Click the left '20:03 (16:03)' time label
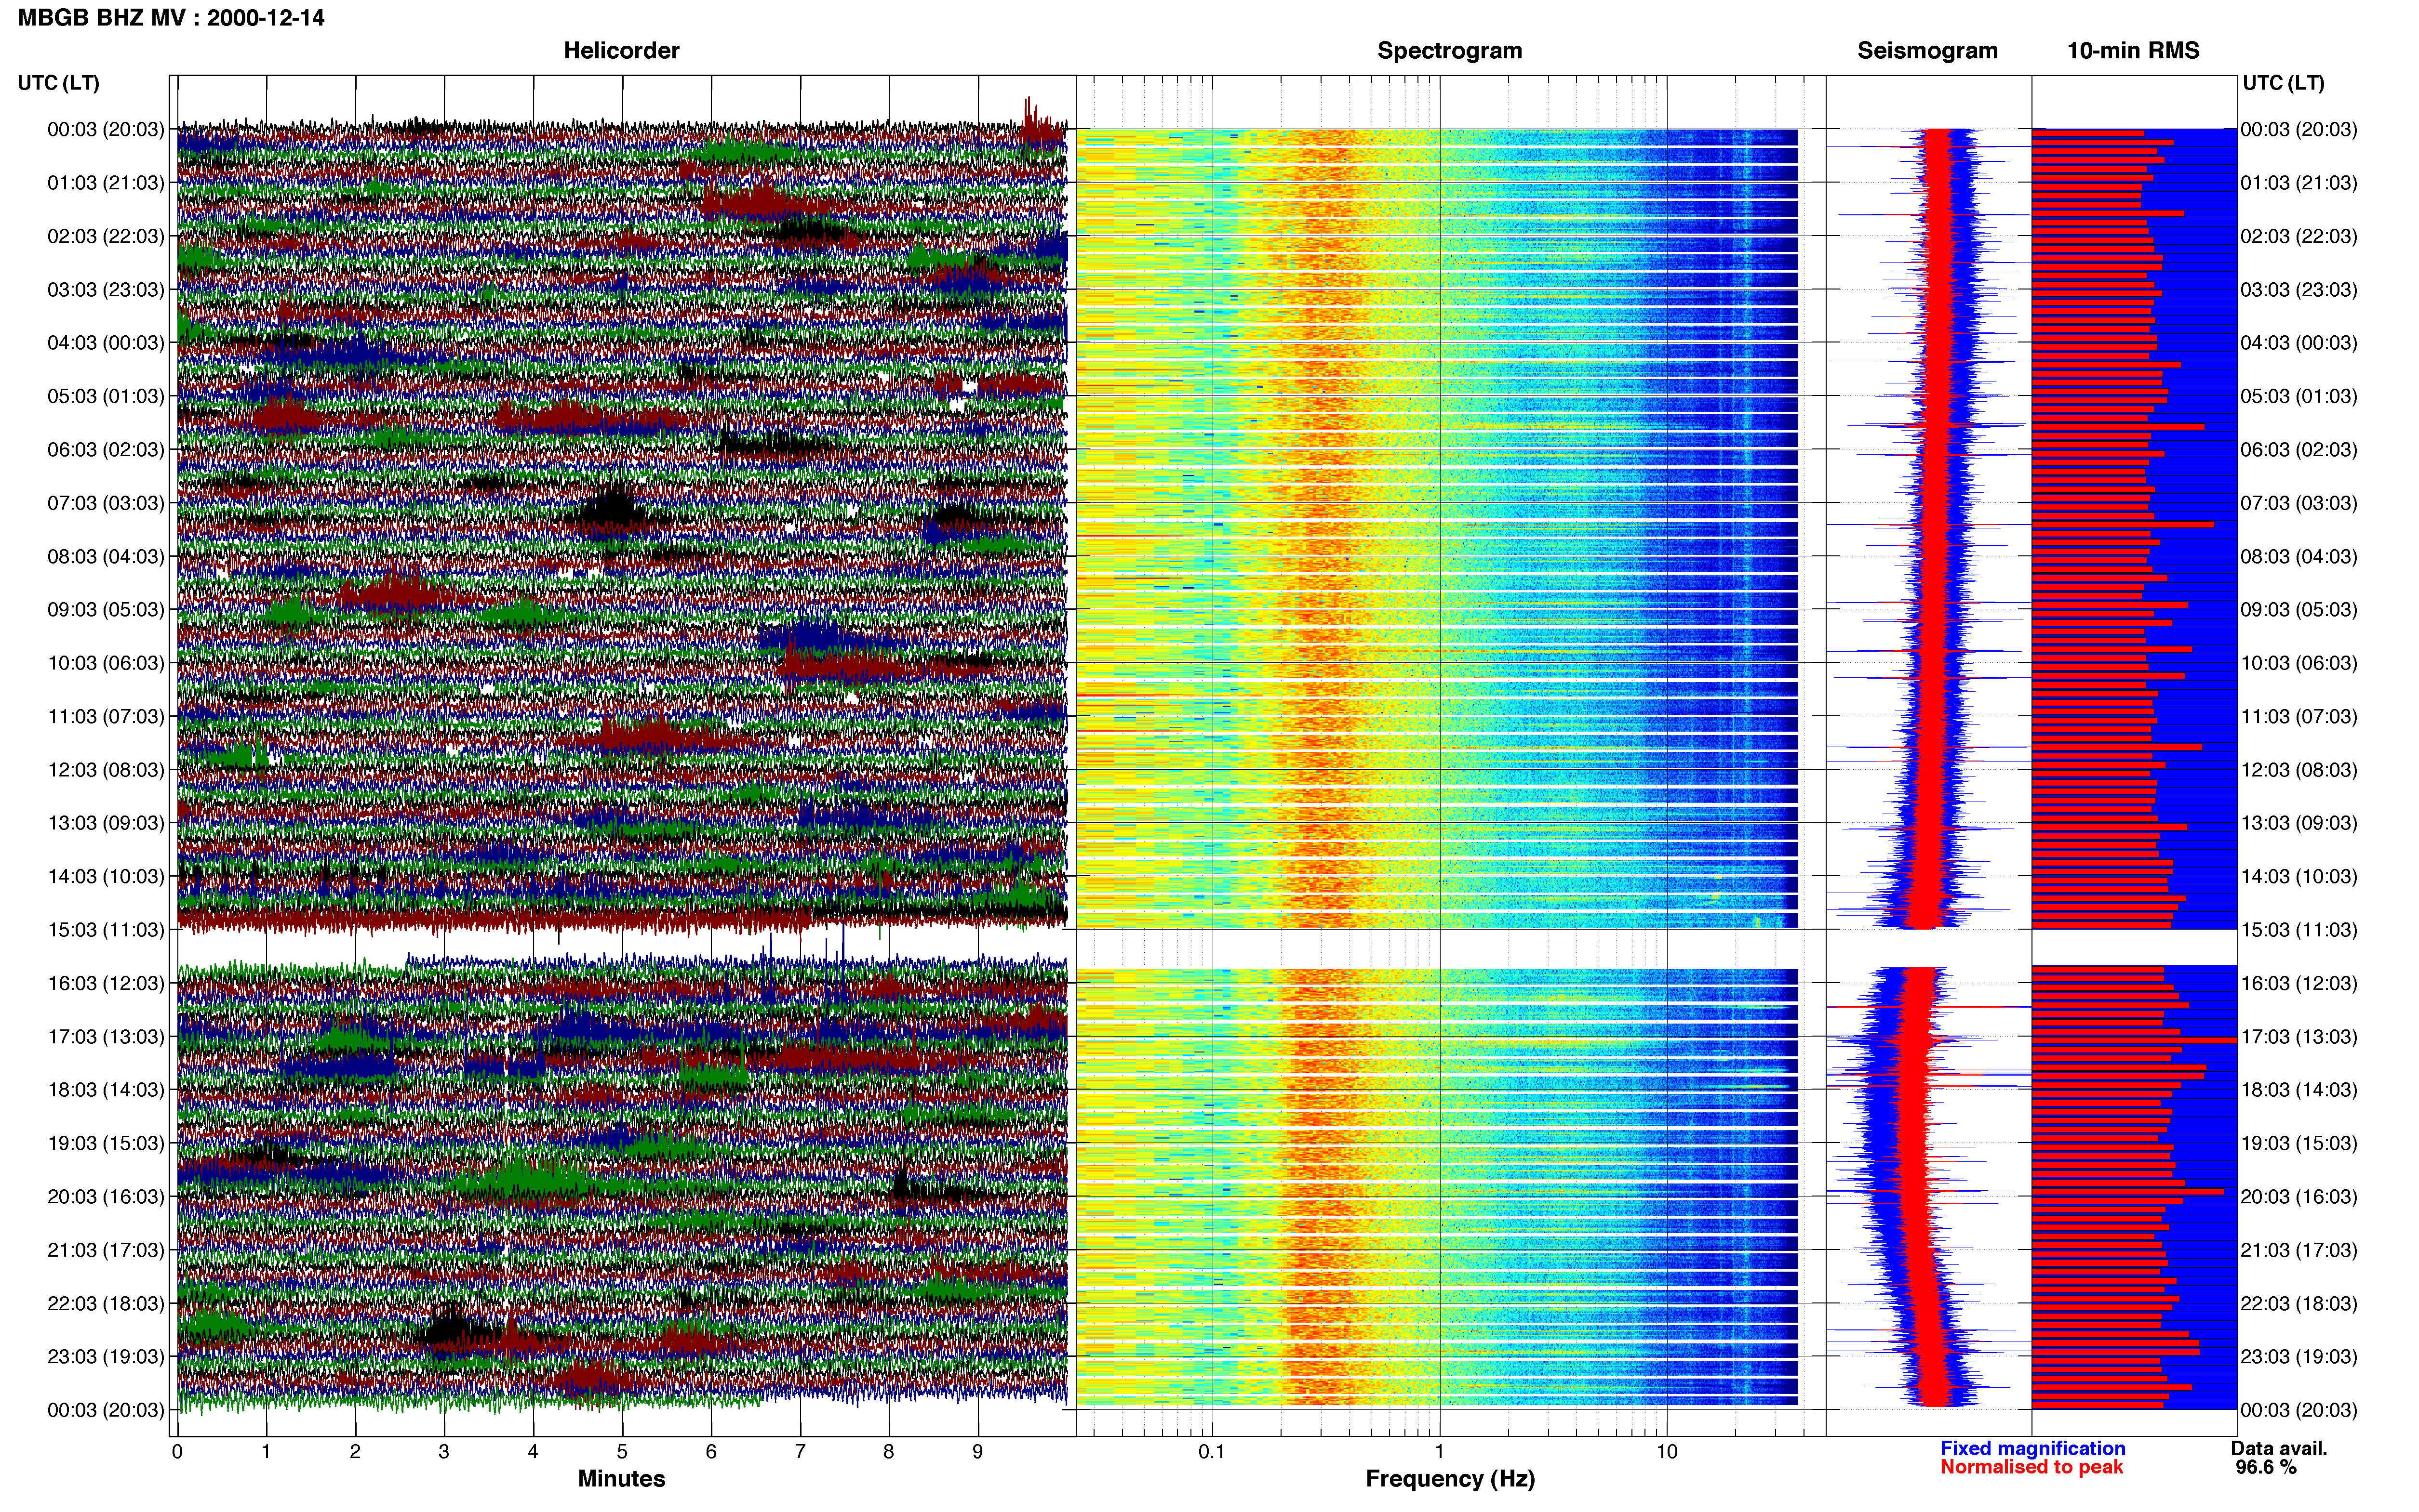Screen dimensions: 2419x1512 tap(105, 1197)
